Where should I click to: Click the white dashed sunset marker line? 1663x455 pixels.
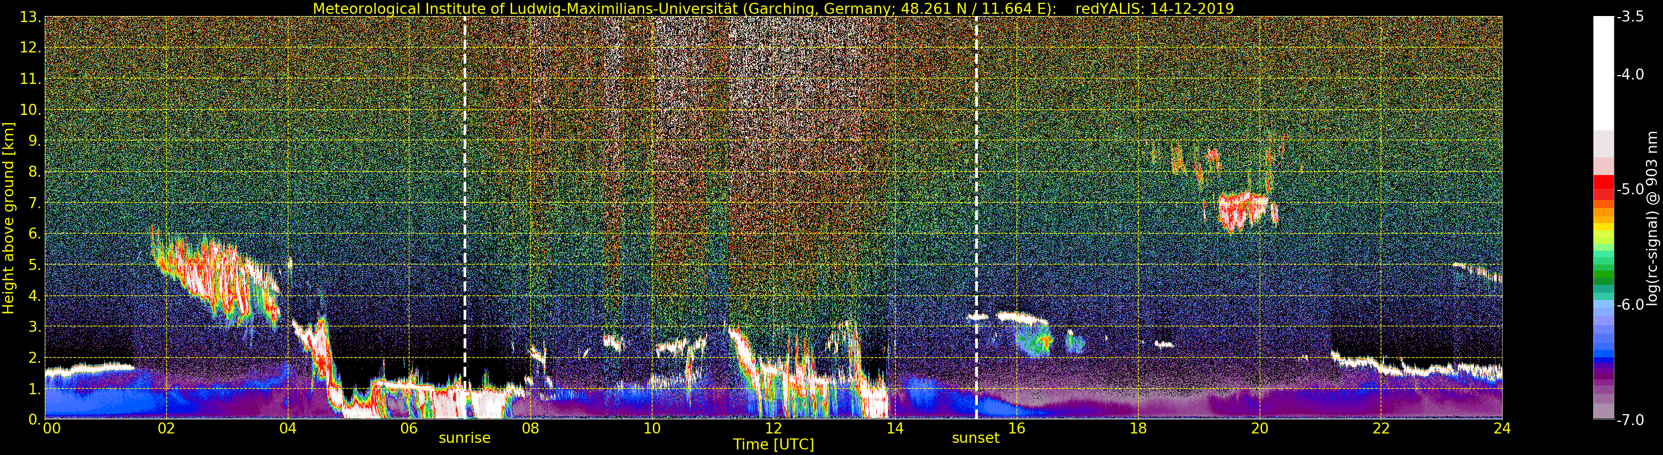976,218
